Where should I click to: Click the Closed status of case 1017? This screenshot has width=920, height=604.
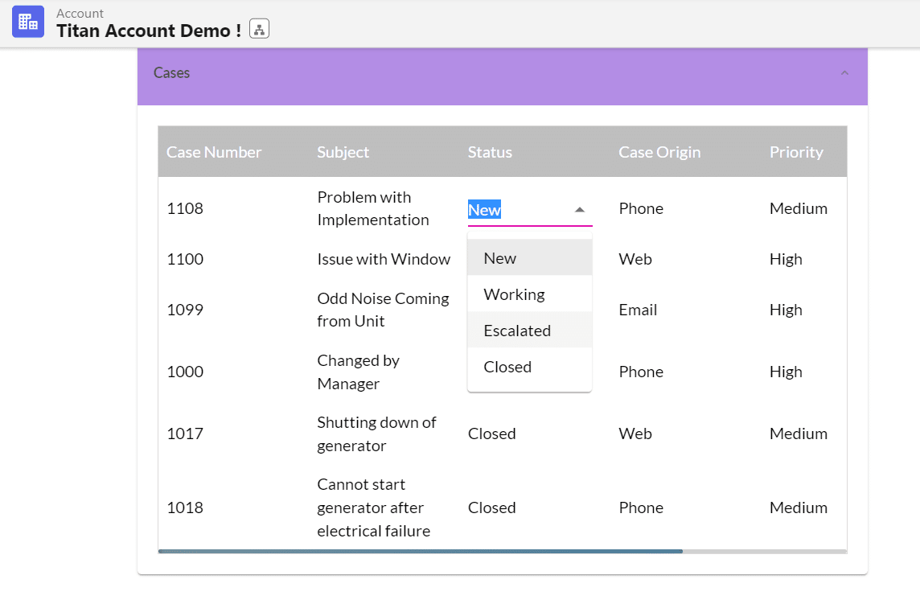coord(491,433)
